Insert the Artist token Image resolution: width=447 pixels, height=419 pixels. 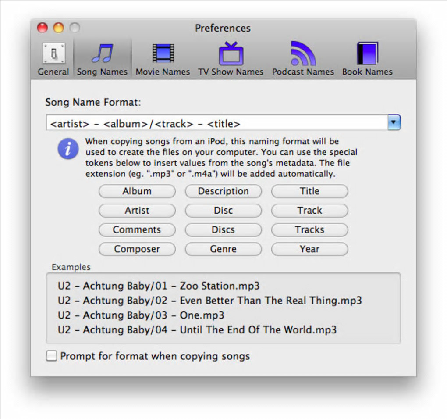click(x=137, y=211)
